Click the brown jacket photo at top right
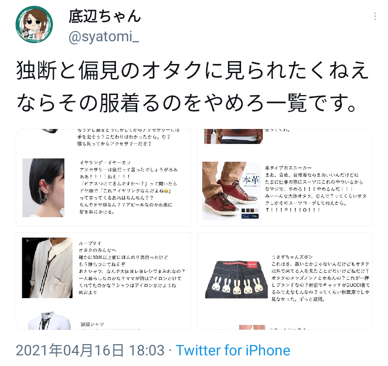 click(x=233, y=136)
